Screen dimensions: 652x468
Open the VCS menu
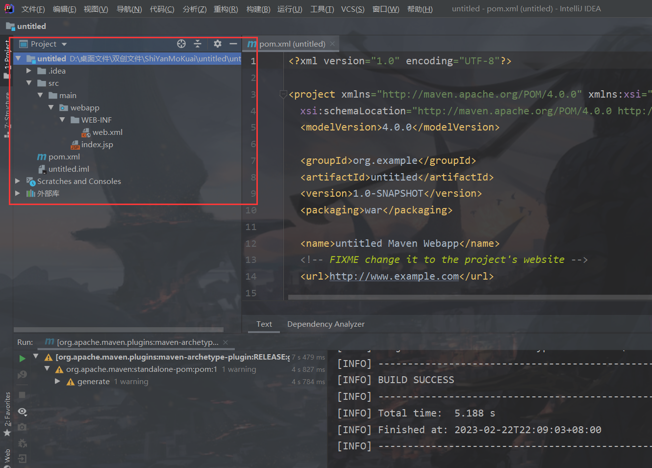pyautogui.click(x=352, y=8)
